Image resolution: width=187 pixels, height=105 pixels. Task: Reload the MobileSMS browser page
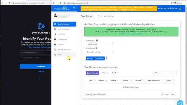coord(60,3)
